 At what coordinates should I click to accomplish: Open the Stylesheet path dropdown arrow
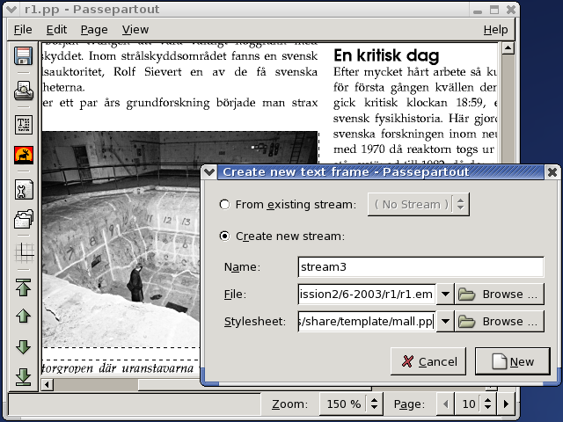tap(445, 322)
